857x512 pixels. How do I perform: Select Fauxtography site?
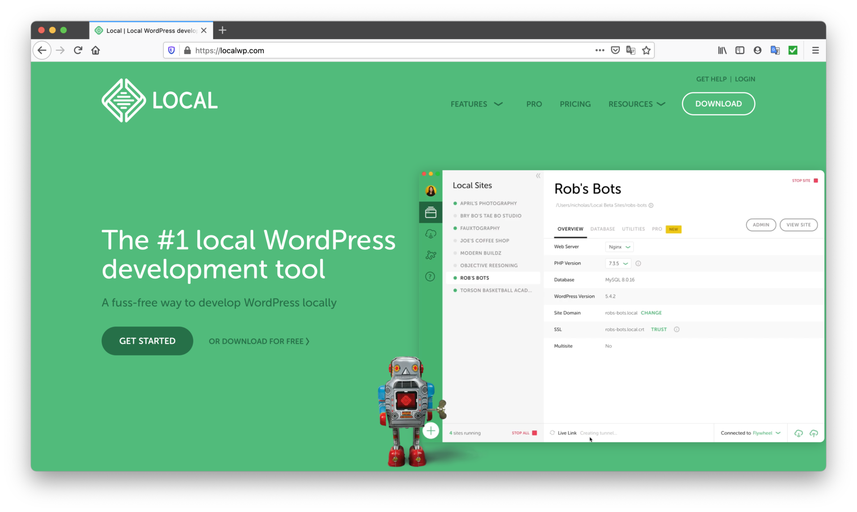[x=480, y=228]
